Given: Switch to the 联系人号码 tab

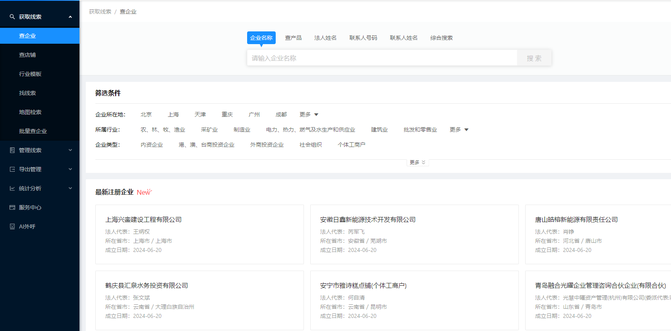Looking at the screenshot, I should click(x=363, y=38).
